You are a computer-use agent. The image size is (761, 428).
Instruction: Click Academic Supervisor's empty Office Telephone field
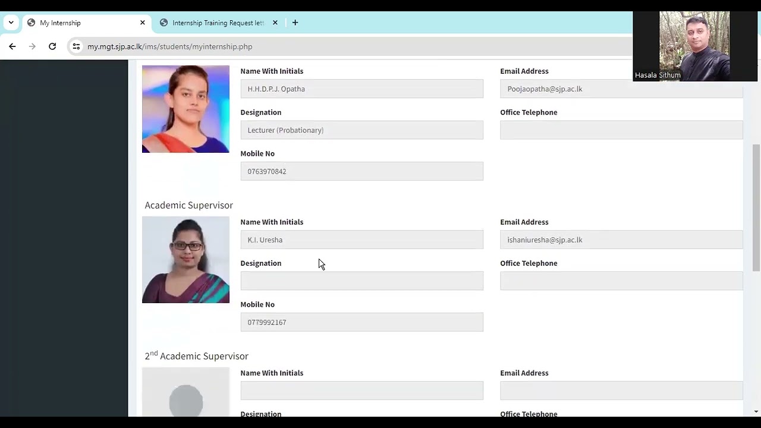tap(621, 281)
